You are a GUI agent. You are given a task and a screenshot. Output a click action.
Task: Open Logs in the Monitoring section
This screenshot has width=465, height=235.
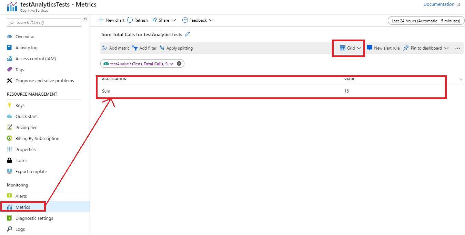pyautogui.click(x=20, y=229)
